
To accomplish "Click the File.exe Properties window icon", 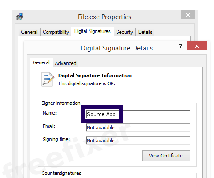I will (20, 17).
